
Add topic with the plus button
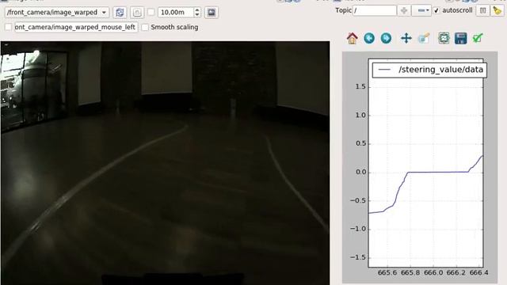pos(404,10)
